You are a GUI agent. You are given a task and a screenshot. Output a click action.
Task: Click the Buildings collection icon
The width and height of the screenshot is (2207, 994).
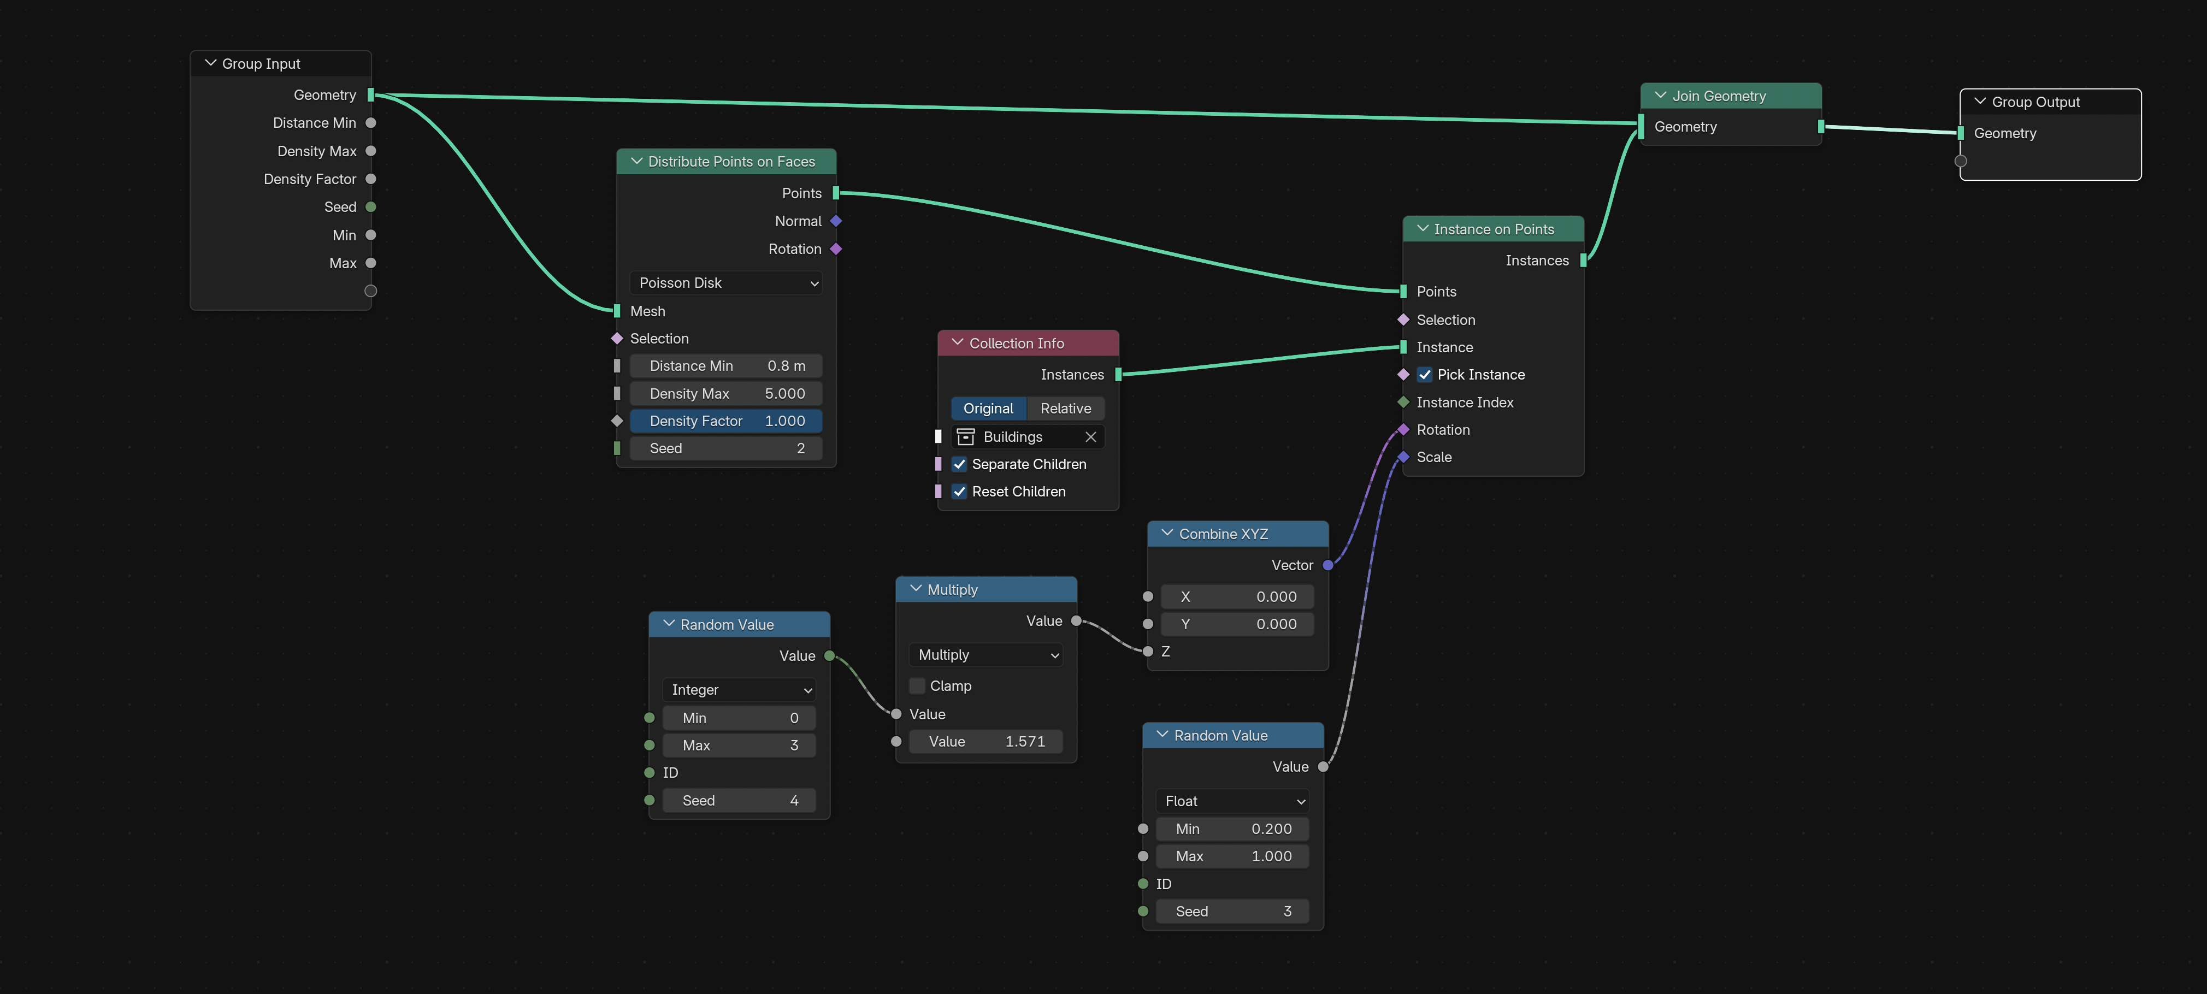pos(966,437)
